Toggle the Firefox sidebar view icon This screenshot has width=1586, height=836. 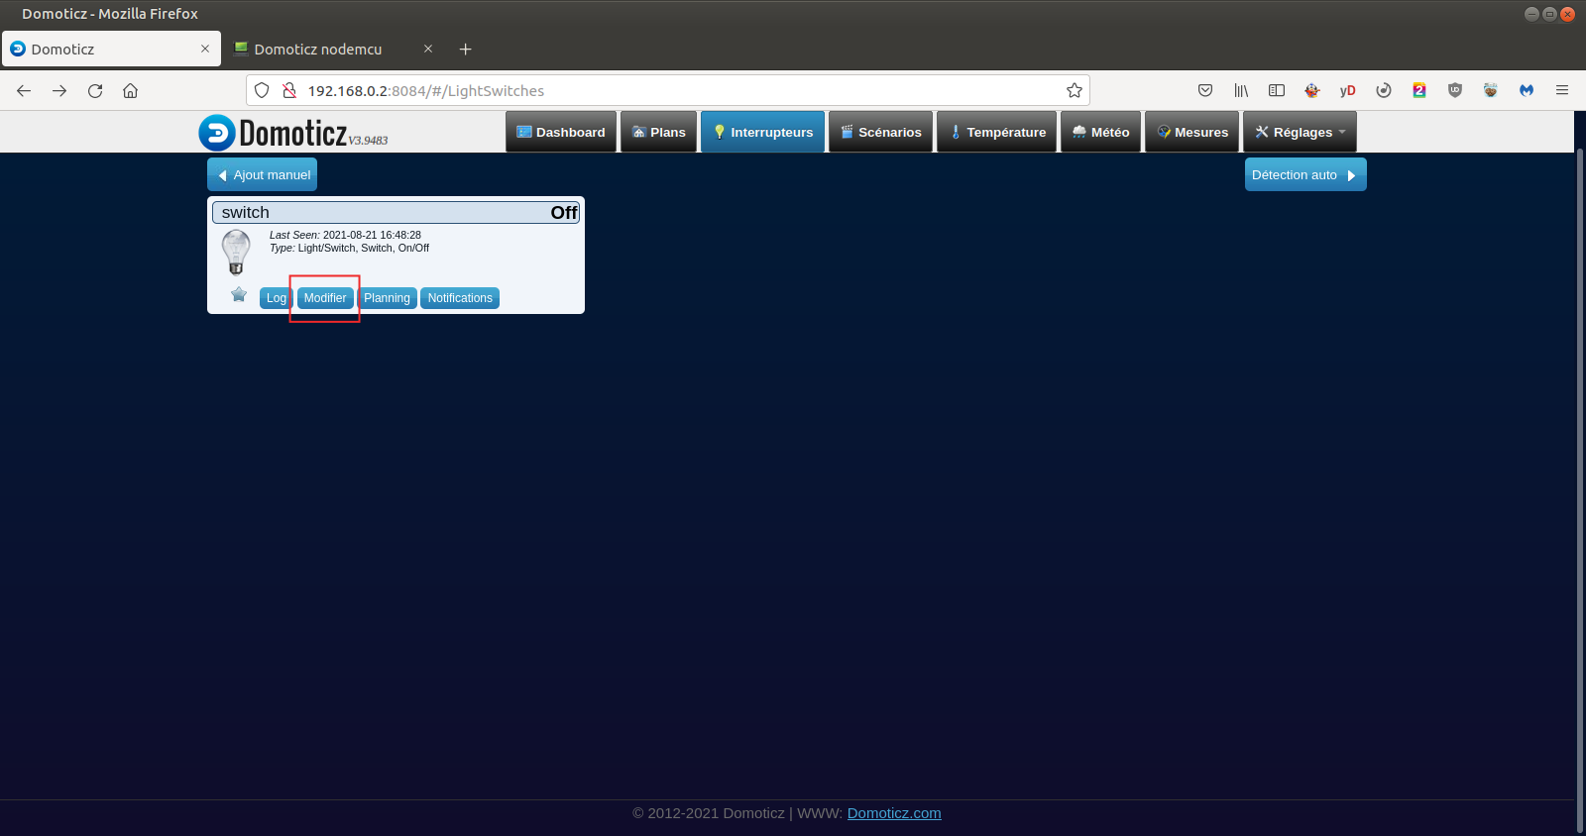1277,91
